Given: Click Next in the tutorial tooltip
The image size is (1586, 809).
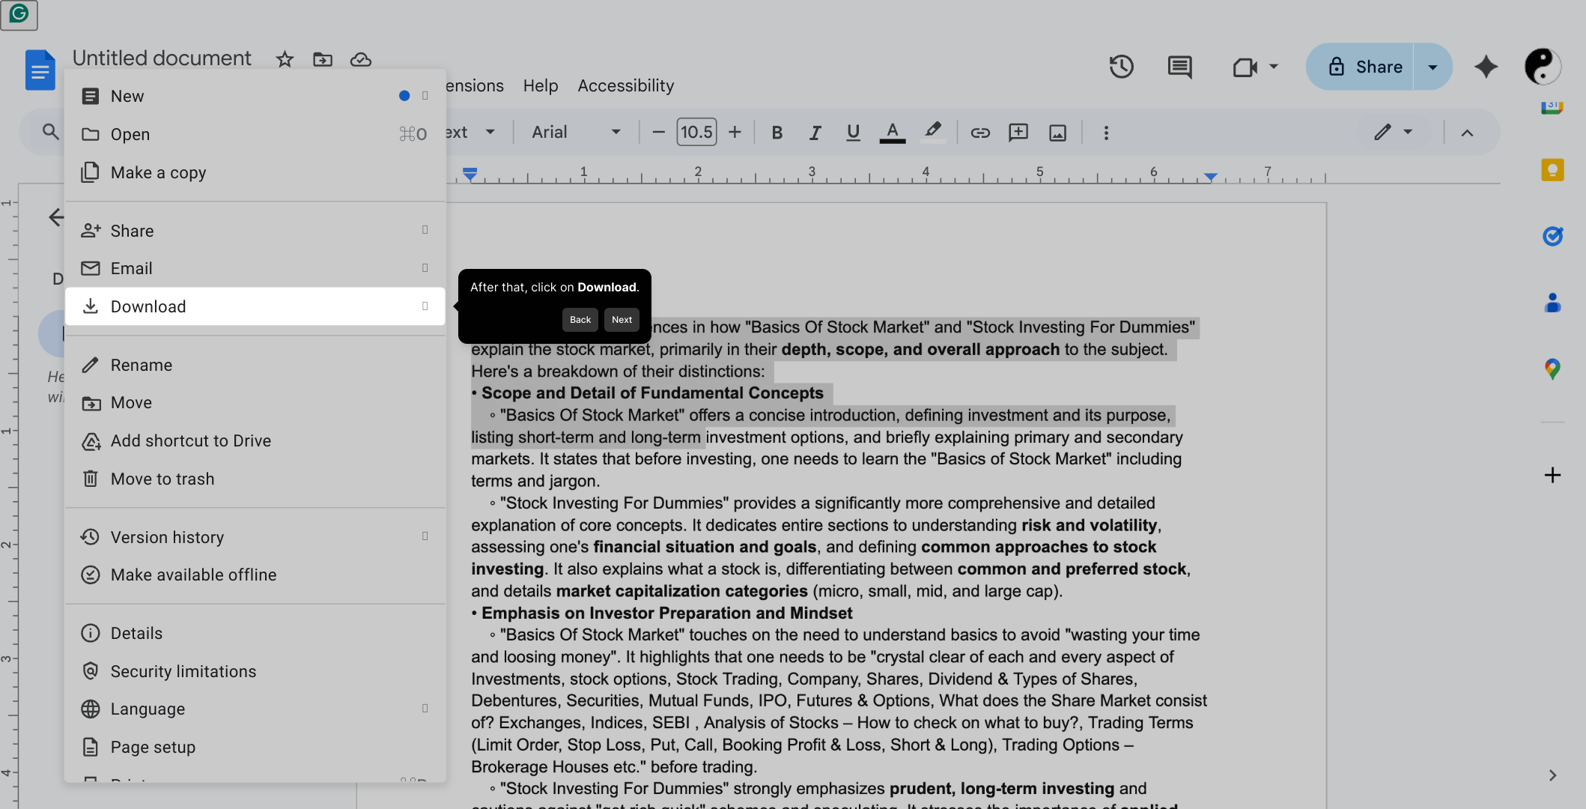Looking at the screenshot, I should pyautogui.click(x=622, y=320).
